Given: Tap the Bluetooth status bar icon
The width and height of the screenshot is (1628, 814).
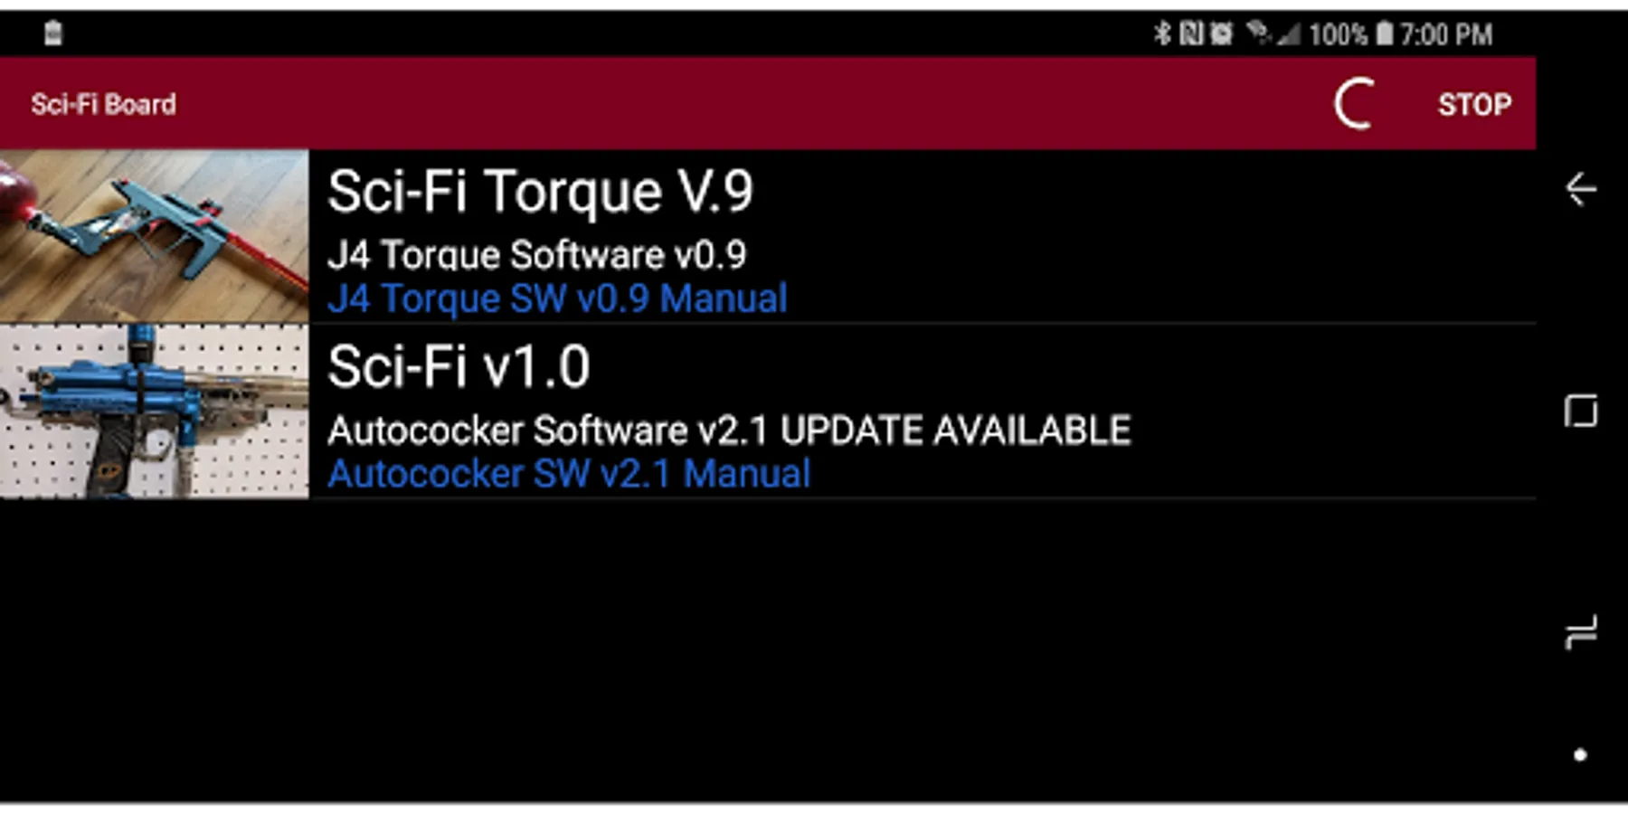Looking at the screenshot, I should [x=1162, y=34].
